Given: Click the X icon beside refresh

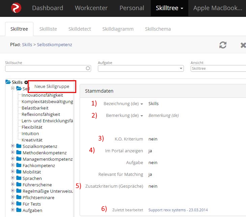Looking at the screenshot, I should point(243,45).
